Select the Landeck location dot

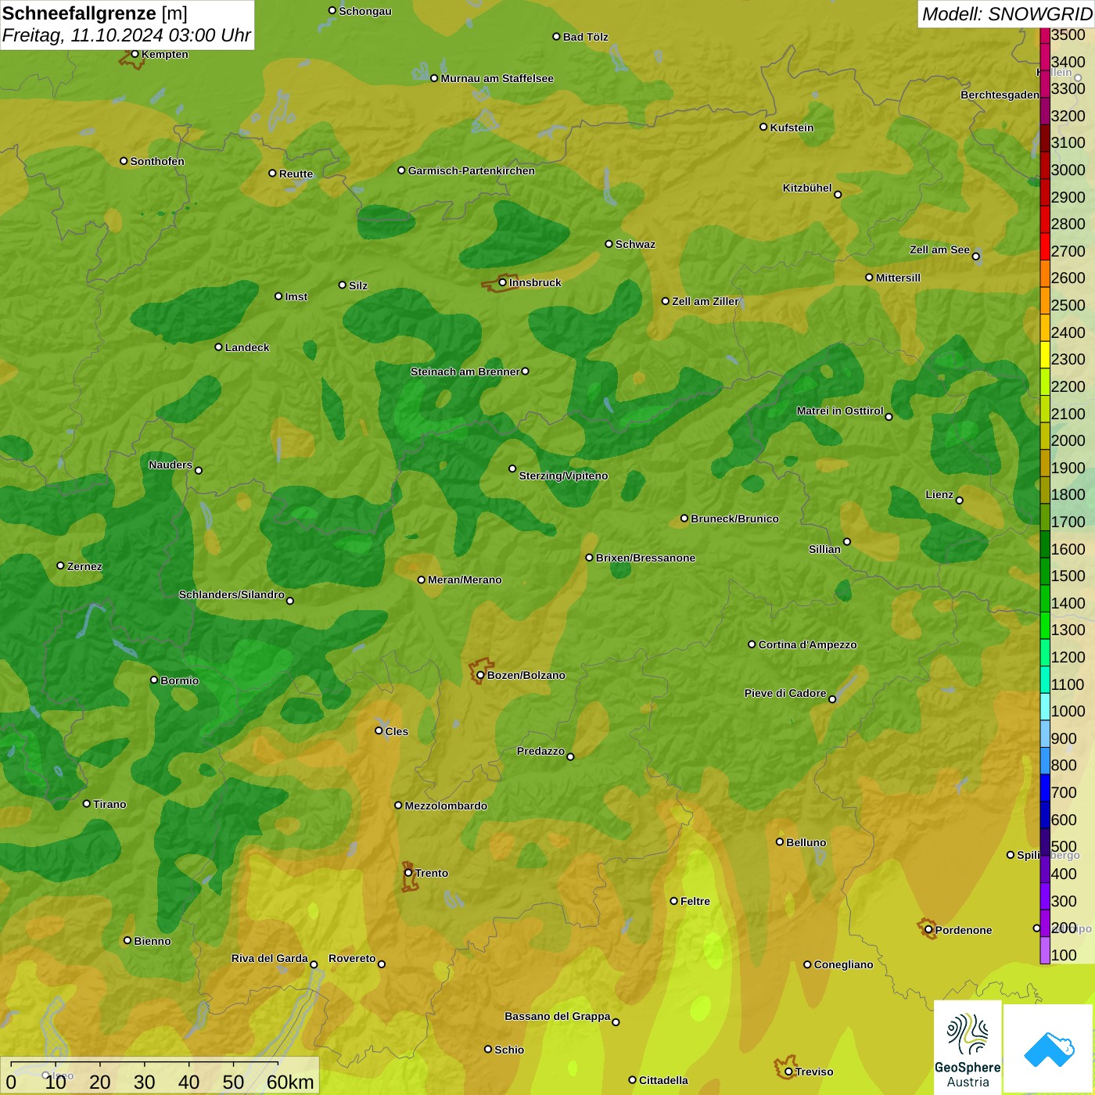[x=218, y=346]
